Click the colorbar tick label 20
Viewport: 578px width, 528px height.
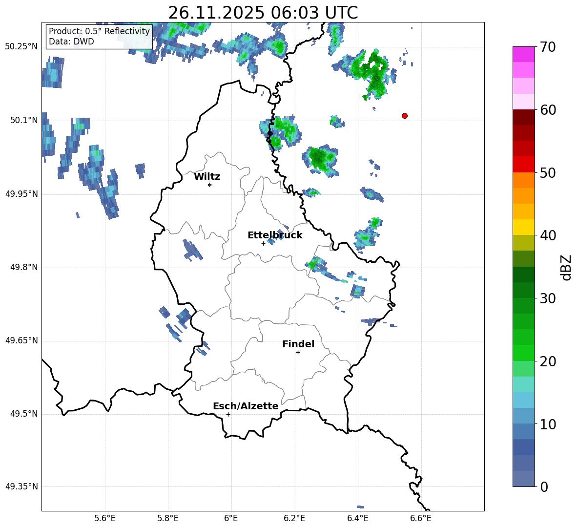click(547, 361)
